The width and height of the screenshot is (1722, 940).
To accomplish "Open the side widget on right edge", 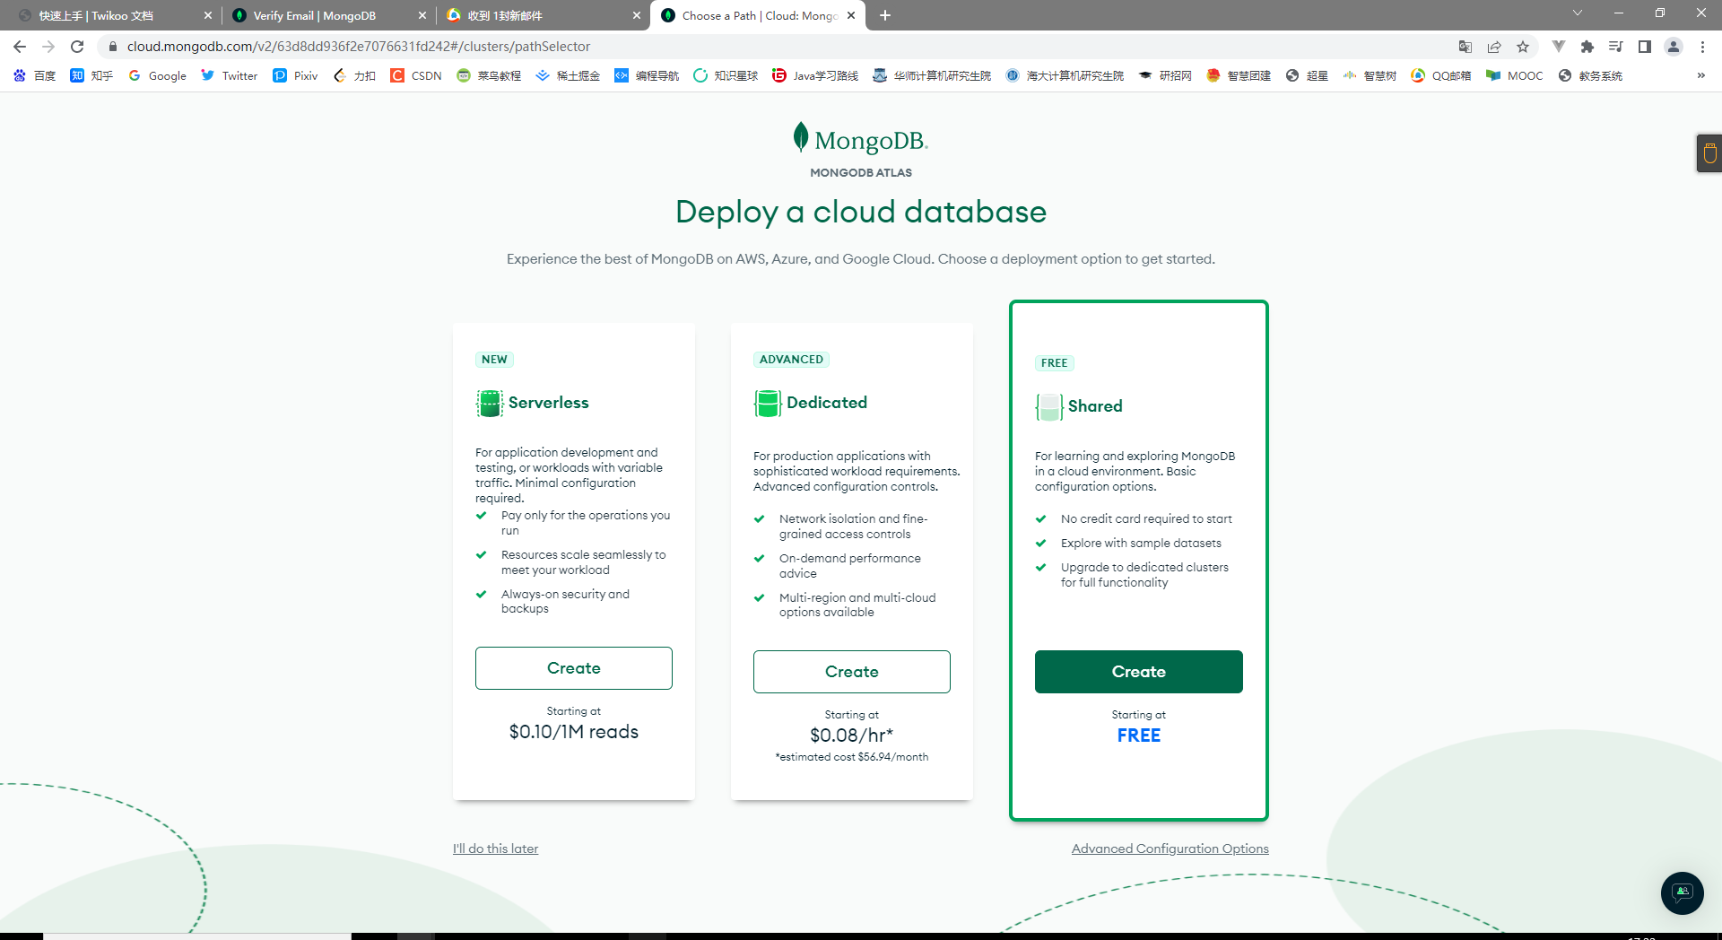I will click(x=1709, y=153).
